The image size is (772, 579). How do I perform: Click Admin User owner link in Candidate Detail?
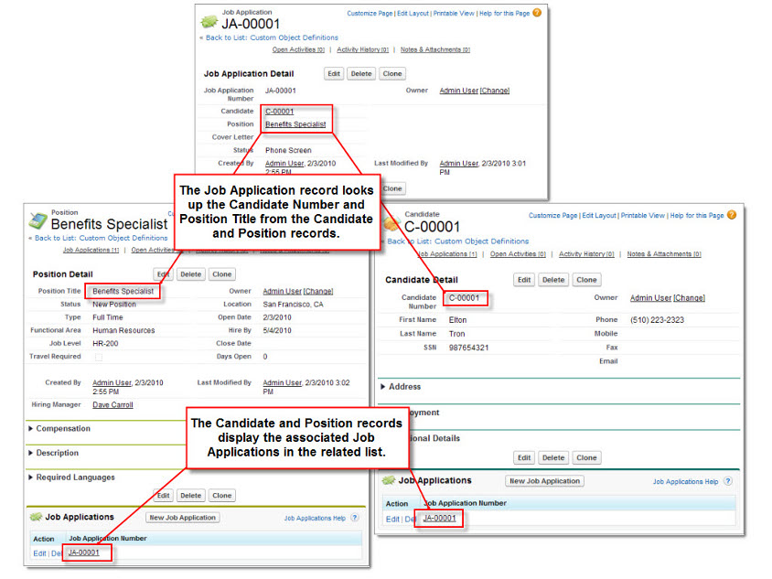click(x=651, y=298)
